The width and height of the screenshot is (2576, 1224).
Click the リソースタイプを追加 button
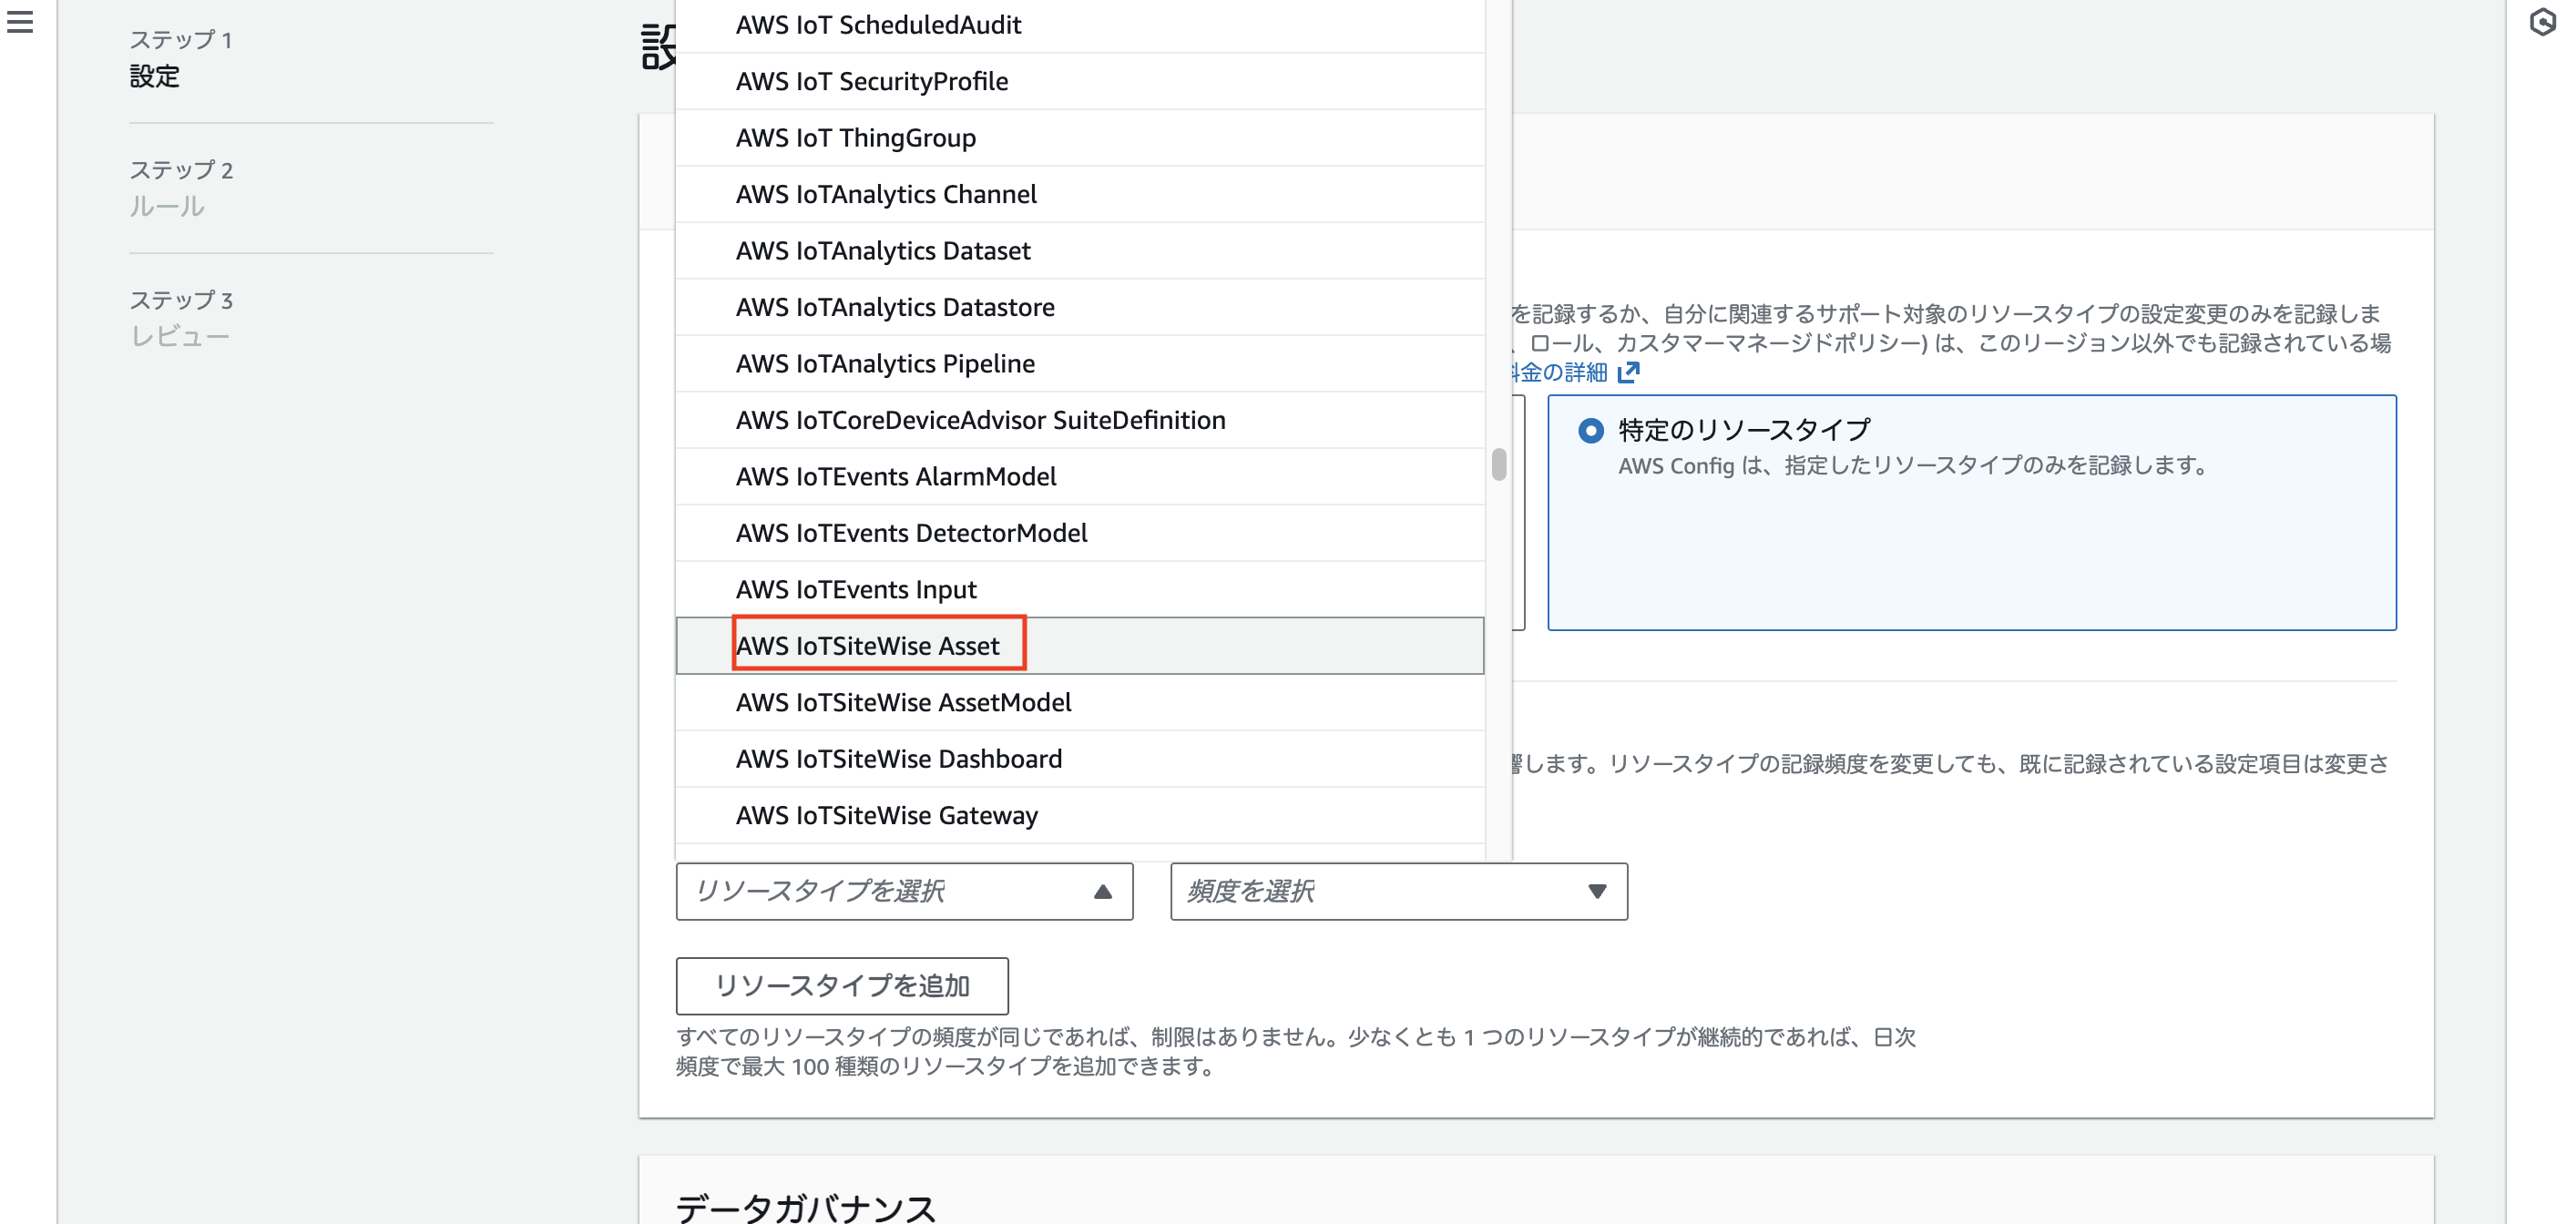tap(843, 986)
